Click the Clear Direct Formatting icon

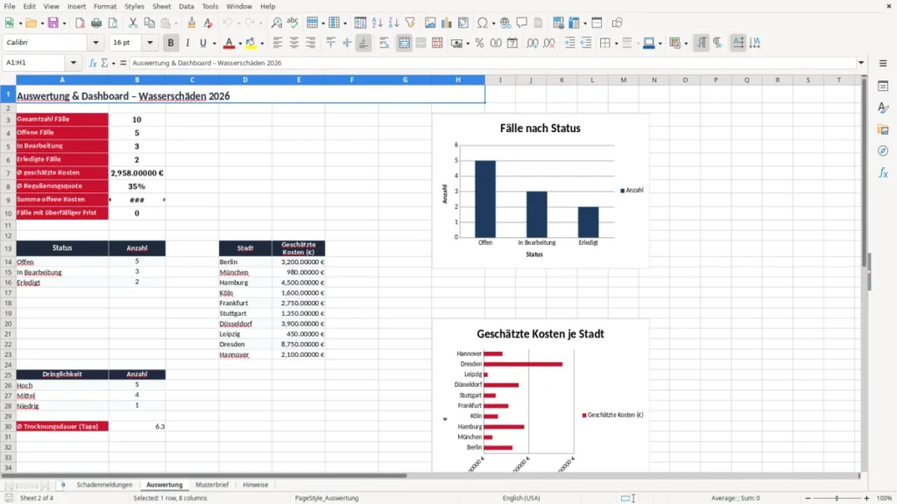208,23
